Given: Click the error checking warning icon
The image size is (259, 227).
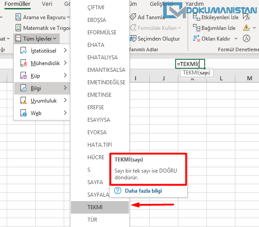Looking at the screenshot, I should click(246, 28).
